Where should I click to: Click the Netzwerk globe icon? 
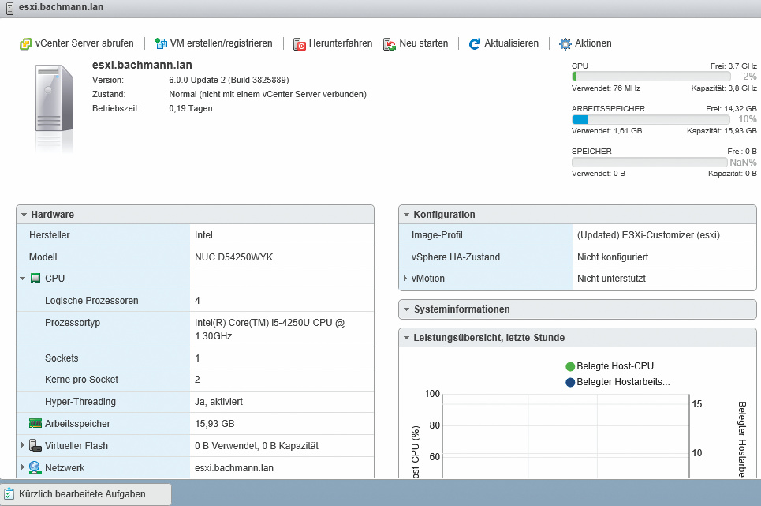[35, 467]
